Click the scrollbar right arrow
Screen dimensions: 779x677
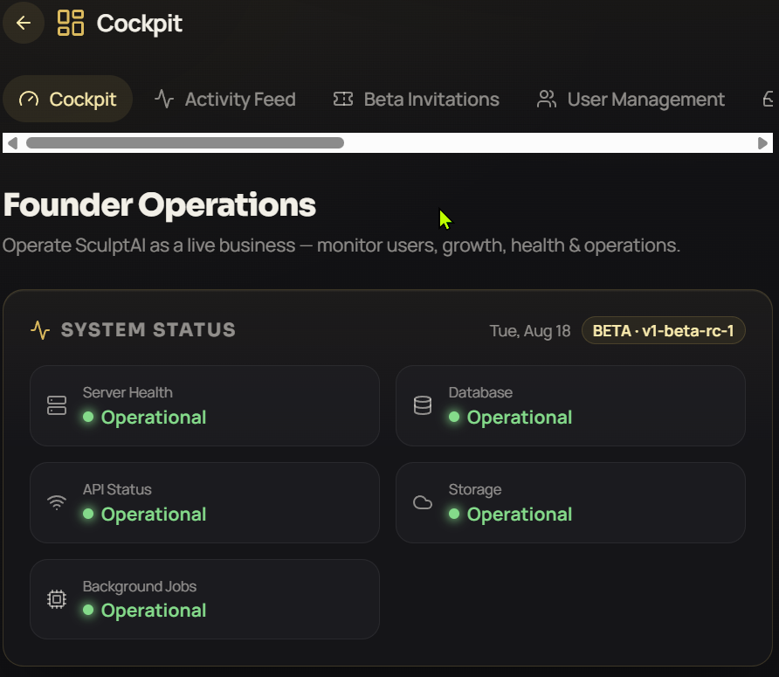(762, 143)
